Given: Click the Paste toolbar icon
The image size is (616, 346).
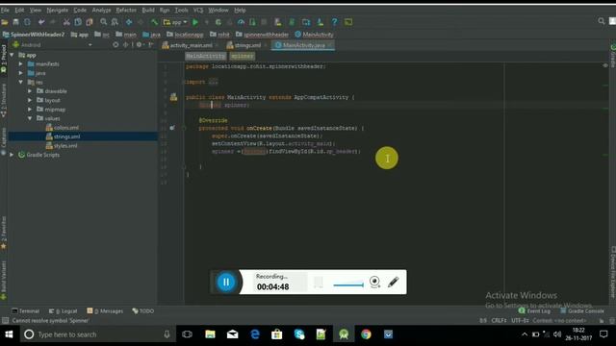Looking at the screenshot, I should coord(90,22).
